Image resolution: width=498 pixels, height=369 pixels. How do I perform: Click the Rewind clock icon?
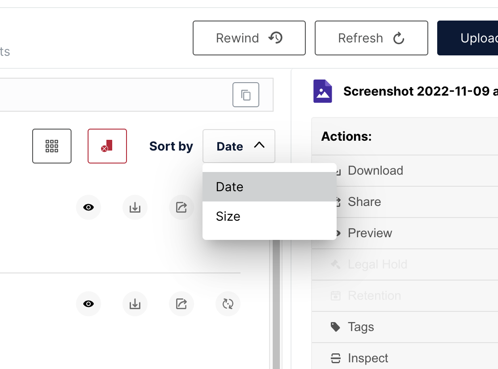click(x=276, y=38)
